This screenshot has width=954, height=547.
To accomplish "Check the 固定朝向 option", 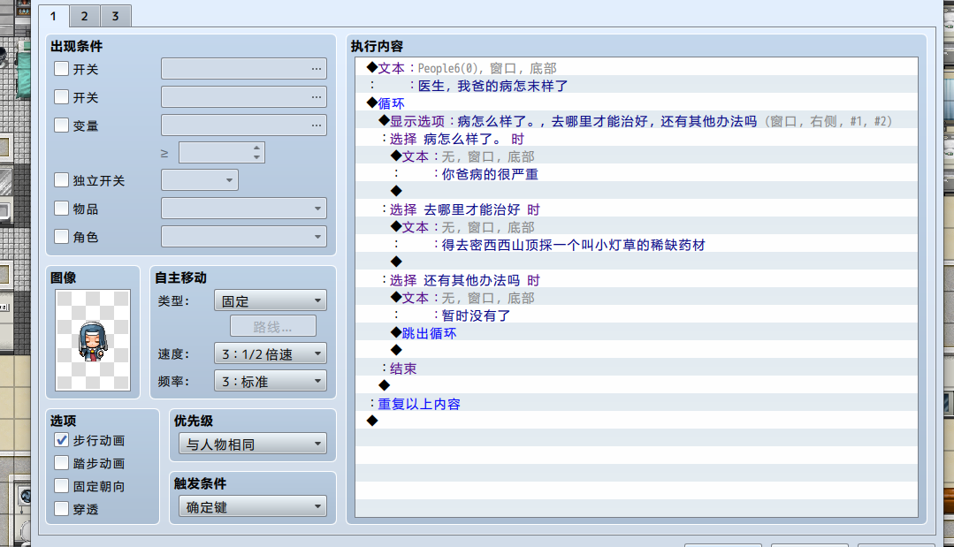I will coord(62,486).
